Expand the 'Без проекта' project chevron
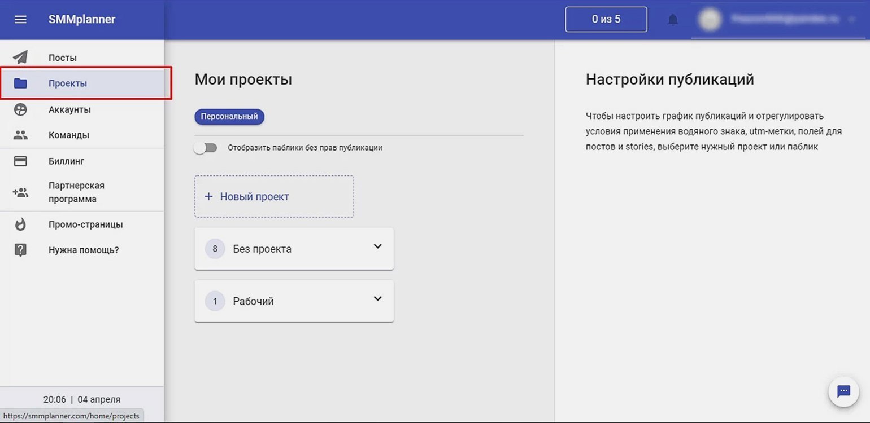This screenshot has height=423, width=870. [x=378, y=246]
